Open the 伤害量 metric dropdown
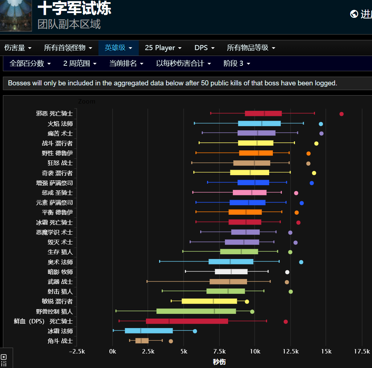372x368 pixels. (17, 48)
